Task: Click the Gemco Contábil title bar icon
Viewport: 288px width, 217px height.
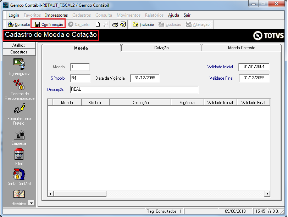Action: pos(6,5)
